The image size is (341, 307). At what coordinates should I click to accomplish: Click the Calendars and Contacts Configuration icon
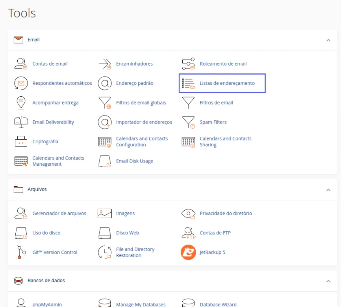[x=105, y=142]
